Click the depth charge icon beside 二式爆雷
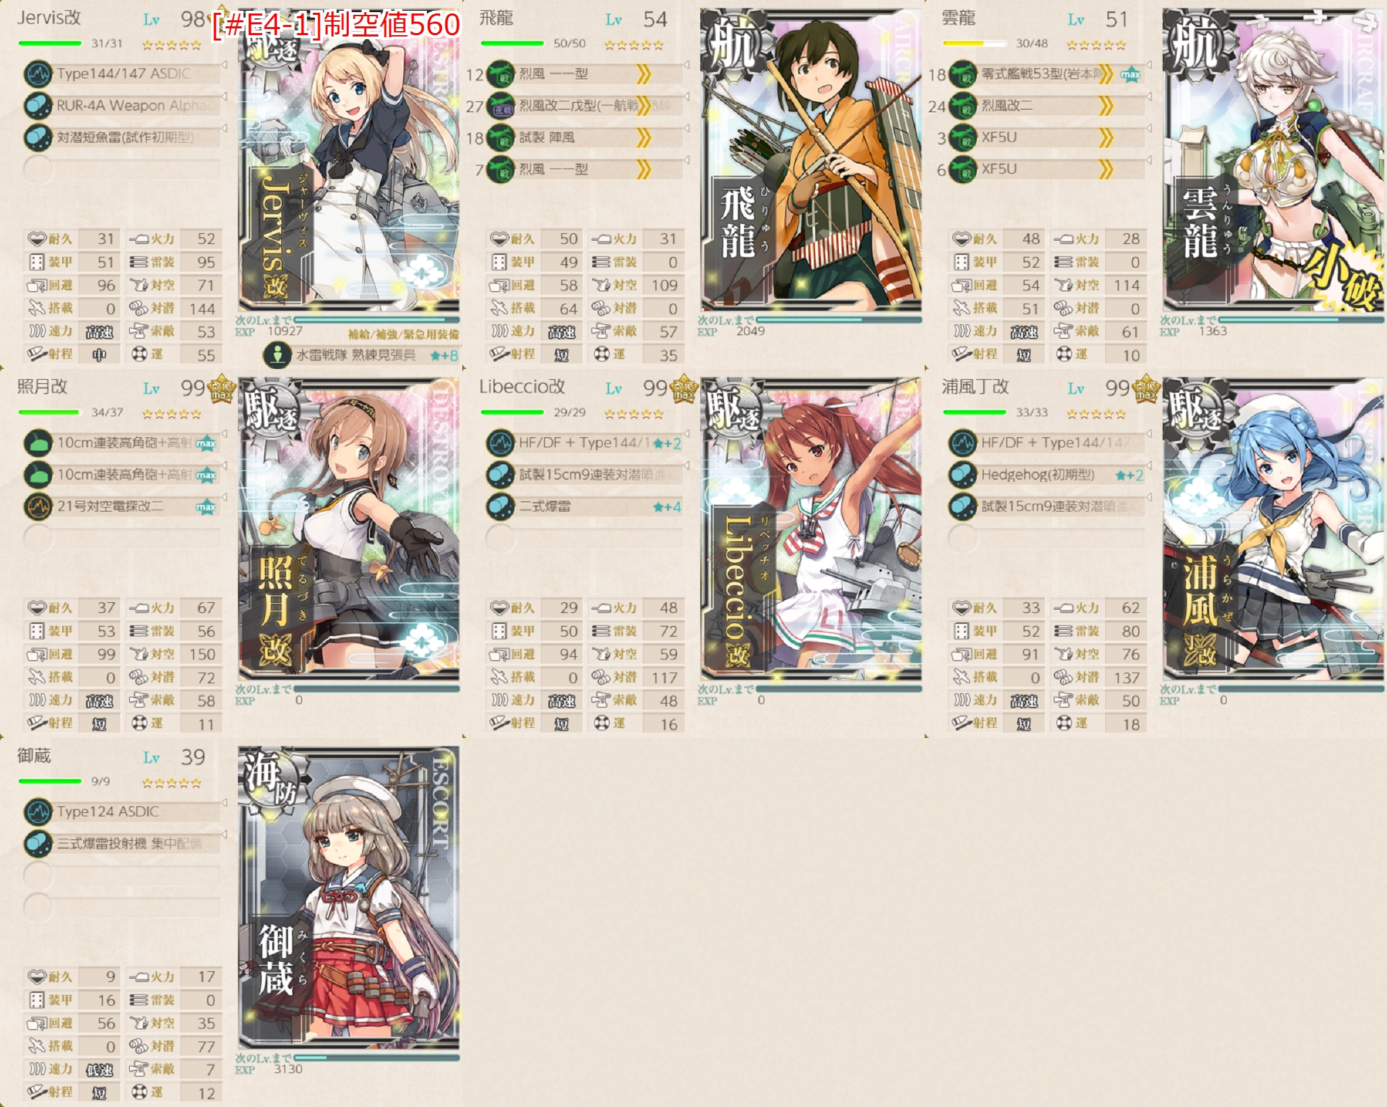The width and height of the screenshot is (1387, 1107). pos(501,506)
